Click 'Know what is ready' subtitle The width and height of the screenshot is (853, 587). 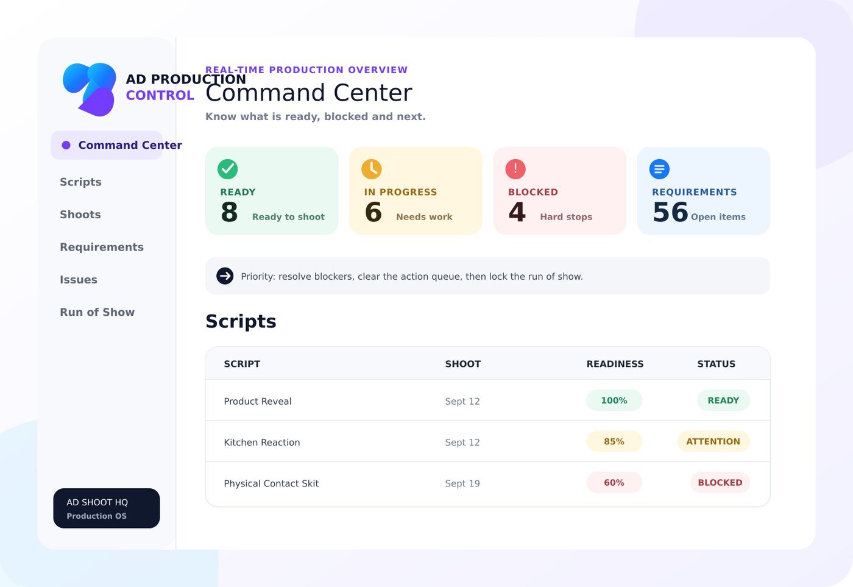(316, 116)
